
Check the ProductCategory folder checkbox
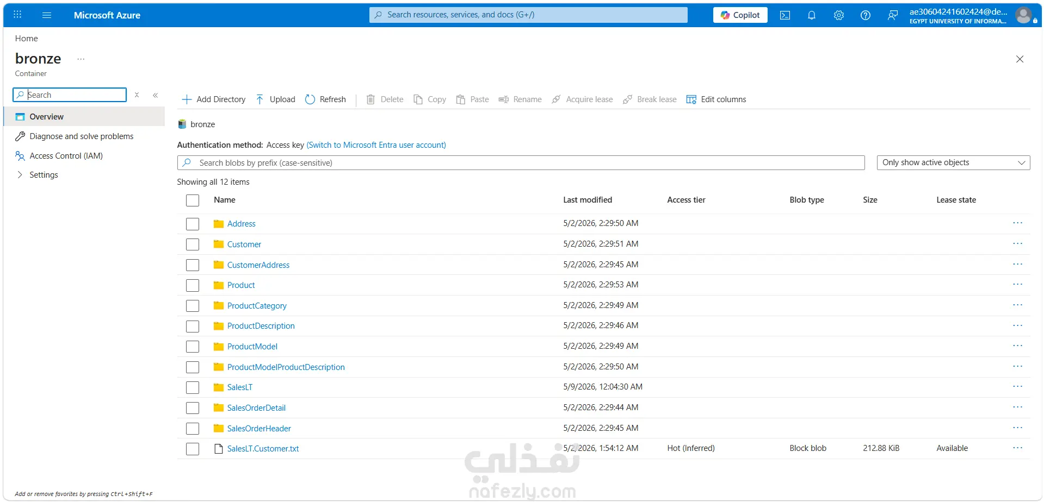(193, 306)
